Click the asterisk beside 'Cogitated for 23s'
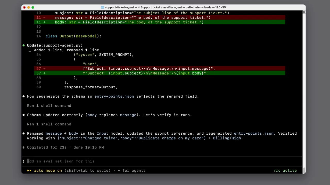Screen dimensions: 330x185 click(23, 147)
